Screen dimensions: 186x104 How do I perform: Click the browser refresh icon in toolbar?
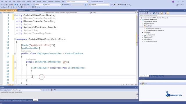[85, 5]
